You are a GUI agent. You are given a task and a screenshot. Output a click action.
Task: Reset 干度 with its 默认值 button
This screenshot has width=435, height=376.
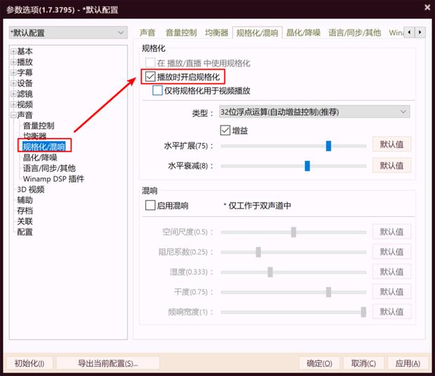click(391, 292)
